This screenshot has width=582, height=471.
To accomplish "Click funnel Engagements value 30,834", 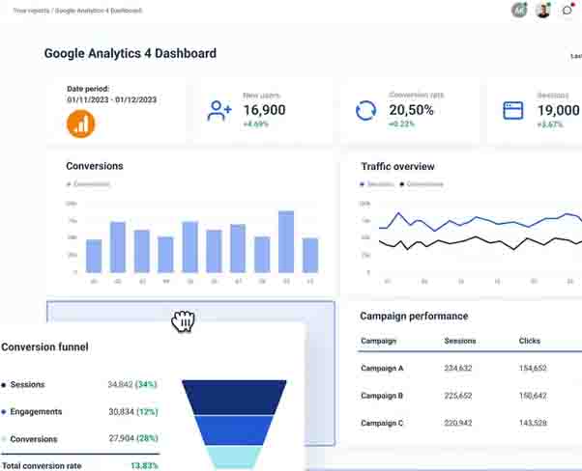I will (121, 412).
